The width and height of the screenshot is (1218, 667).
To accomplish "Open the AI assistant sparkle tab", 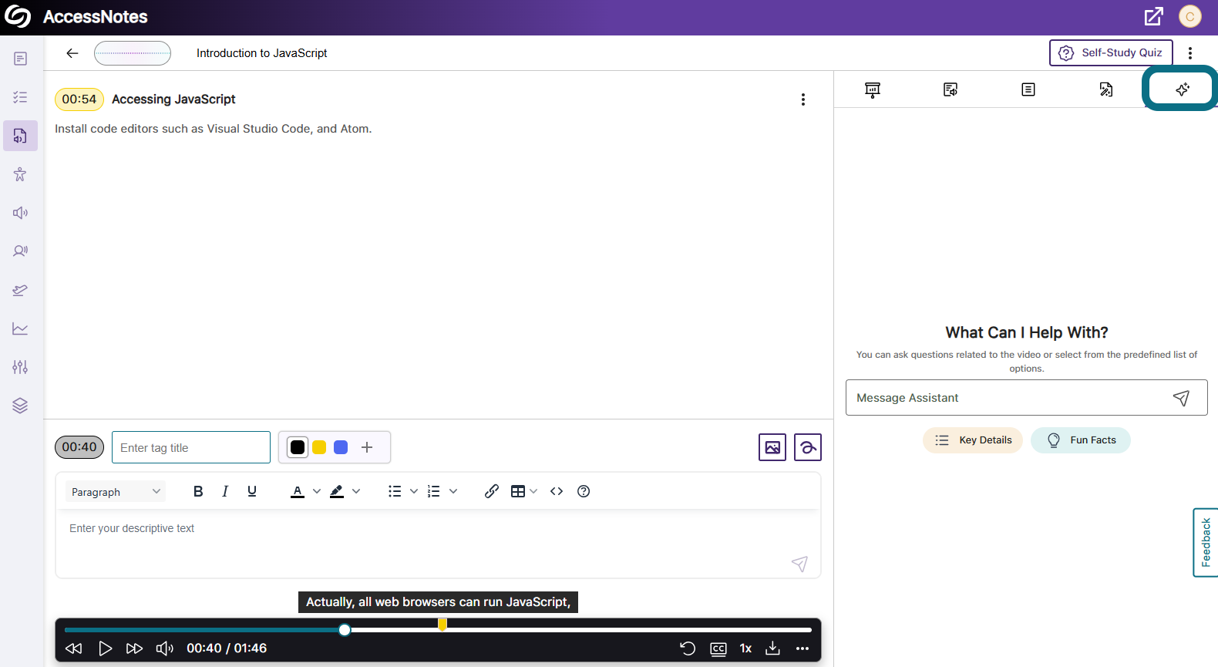I will pyautogui.click(x=1182, y=89).
